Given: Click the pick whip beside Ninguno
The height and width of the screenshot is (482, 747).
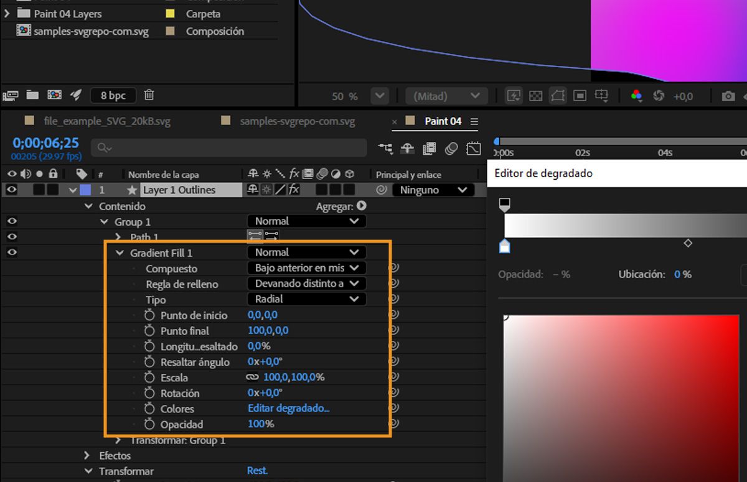Looking at the screenshot, I should [x=382, y=190].
